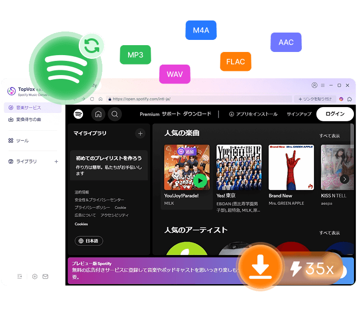Open the Premium link

[150, 114]
